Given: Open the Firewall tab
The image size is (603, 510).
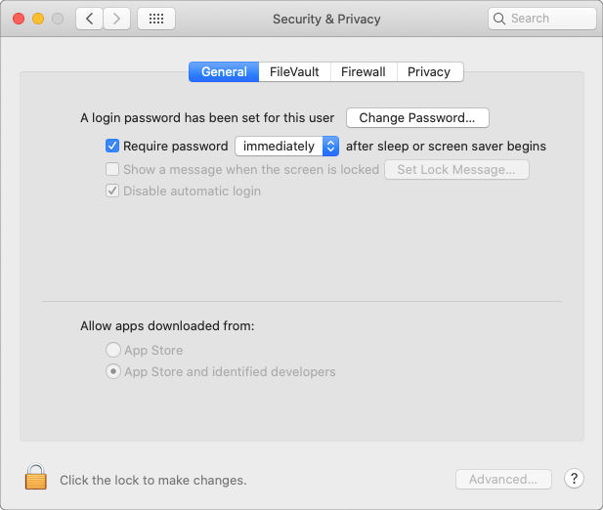Looking at the screenshot, I should [x=364, y=72].
